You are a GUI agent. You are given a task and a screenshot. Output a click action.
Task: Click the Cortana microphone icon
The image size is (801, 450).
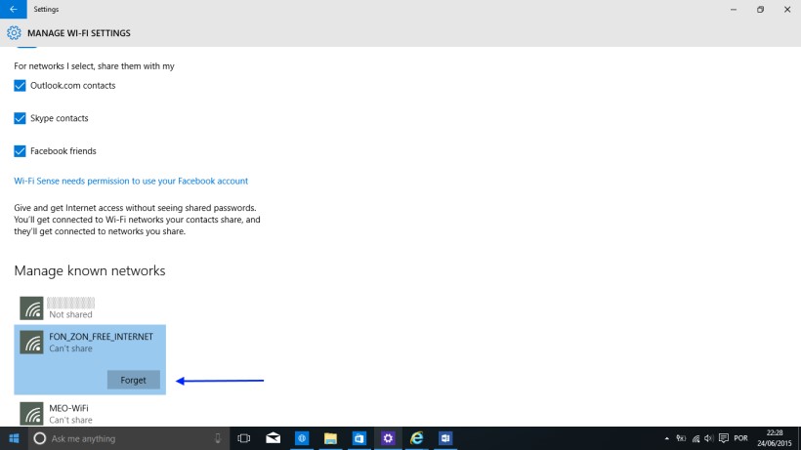[x=218, y=438]
